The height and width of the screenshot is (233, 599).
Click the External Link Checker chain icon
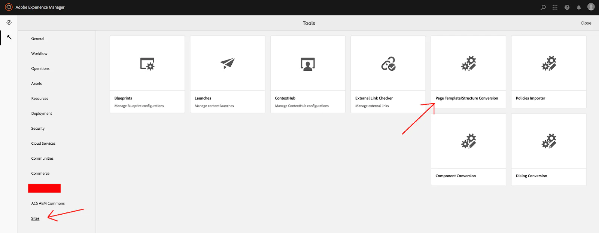click(388, 64)
